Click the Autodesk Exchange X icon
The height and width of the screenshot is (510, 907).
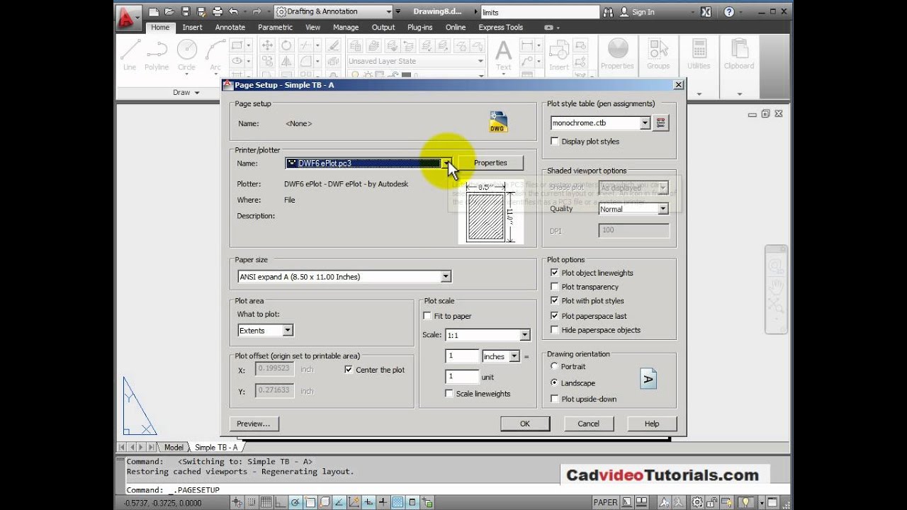[706, 12]
